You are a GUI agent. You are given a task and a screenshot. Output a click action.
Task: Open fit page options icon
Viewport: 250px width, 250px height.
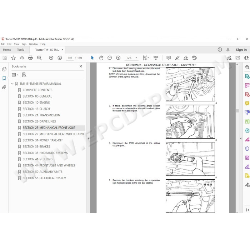tap(146, 58)
